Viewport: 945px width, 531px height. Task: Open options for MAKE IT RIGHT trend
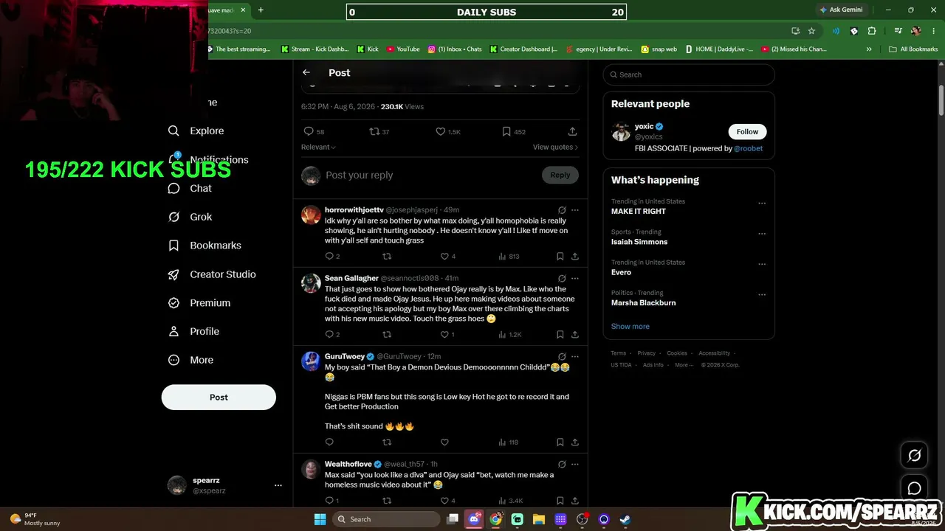coord(762,204)
